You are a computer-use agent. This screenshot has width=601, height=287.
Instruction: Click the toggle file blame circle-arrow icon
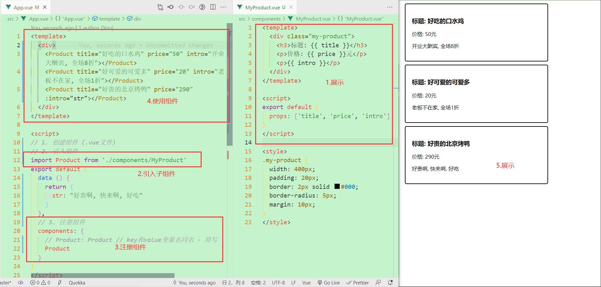click(x=171, y=7)
